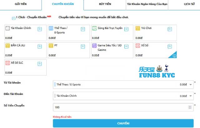200x128 pixels.
Task: Switch to the RÚT TIỀN tab
Action: [x=105, y=5]
